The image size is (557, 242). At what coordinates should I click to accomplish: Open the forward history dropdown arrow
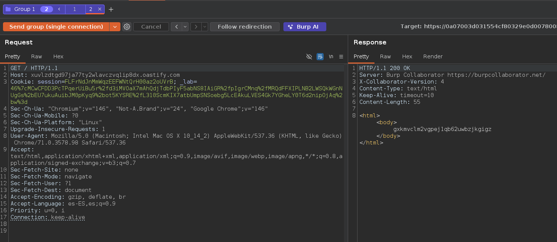[205, 27]
